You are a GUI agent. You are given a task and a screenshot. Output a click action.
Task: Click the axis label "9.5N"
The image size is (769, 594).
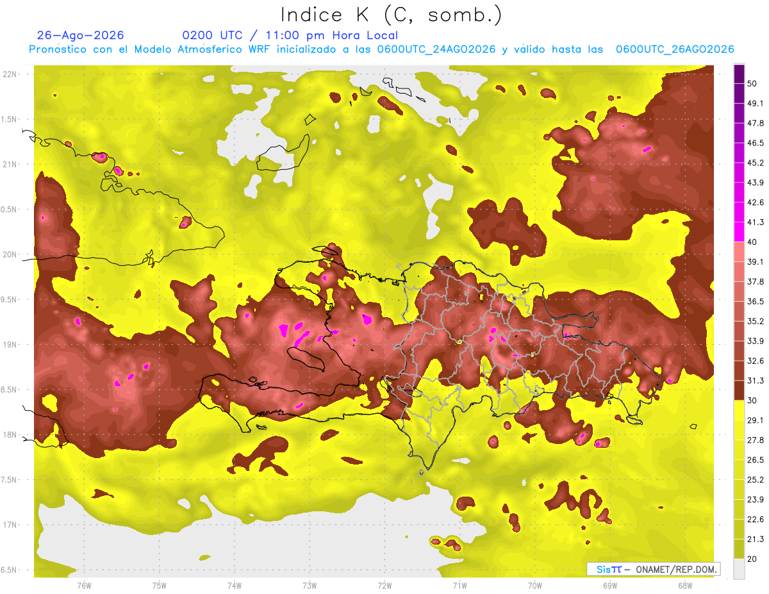[10, 300]
